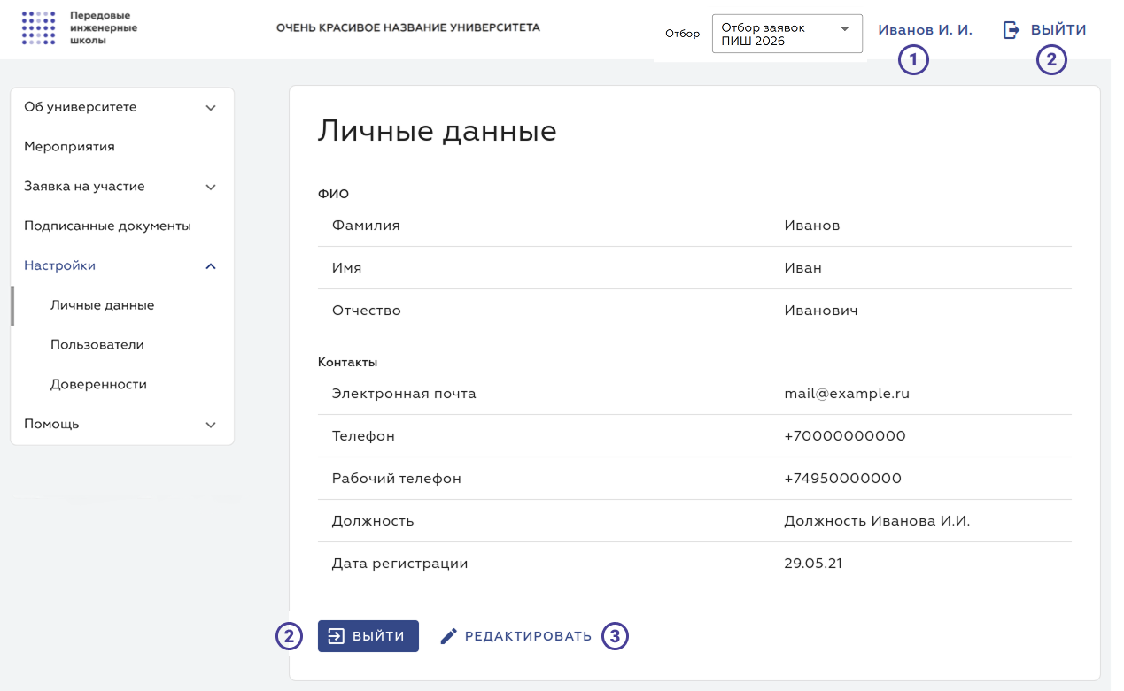Open the Отбор заявок ПИШ 2026 dropdown

[787, 34]
